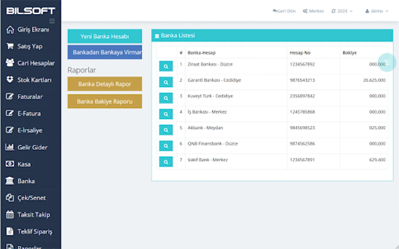
Task: Create a Yeni Banka Hesabı
Action: coord(104,36)
